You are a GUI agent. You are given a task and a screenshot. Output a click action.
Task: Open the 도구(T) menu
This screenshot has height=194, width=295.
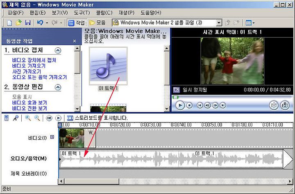82,13
